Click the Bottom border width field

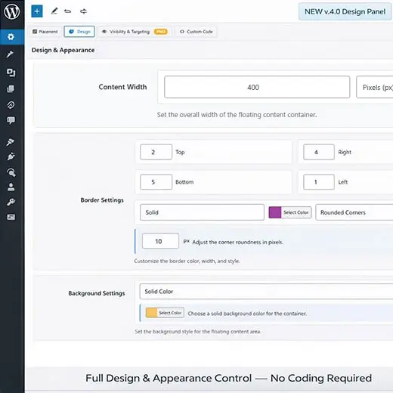point(156,182)
